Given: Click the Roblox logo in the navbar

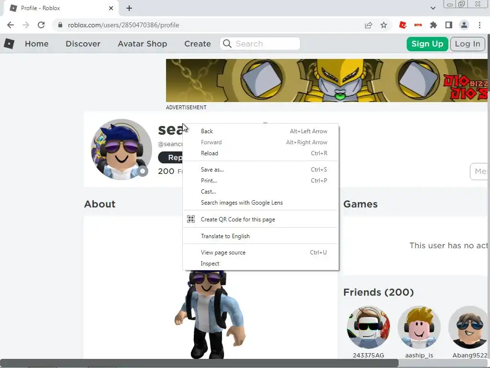Looking at the screenshot, I should [9, 44].
